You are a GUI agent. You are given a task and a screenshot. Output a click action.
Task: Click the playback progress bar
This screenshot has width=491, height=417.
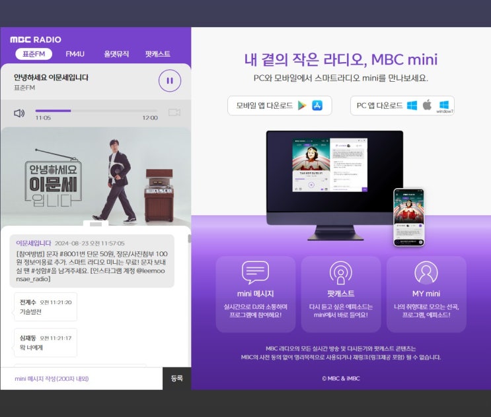coord(96,111)
